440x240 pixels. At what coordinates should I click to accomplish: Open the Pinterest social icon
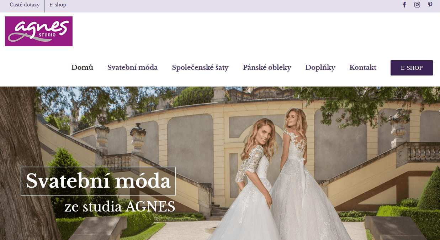[430, 5]
